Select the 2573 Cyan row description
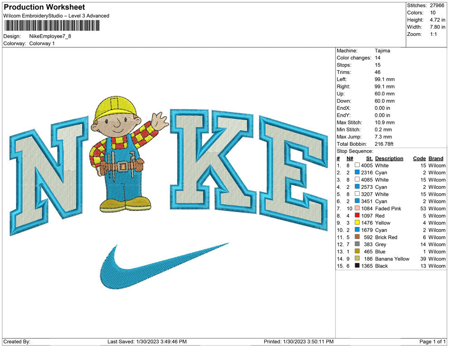The image size is (449, 346). coord(381,187)
